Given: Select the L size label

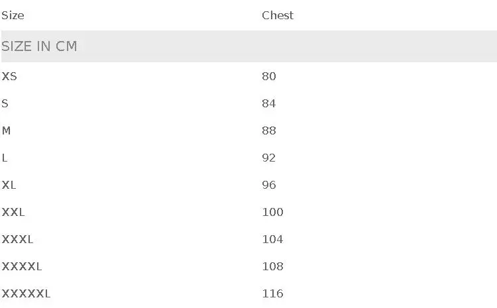Looking at the screenshot, I should (x=5, y=158).
